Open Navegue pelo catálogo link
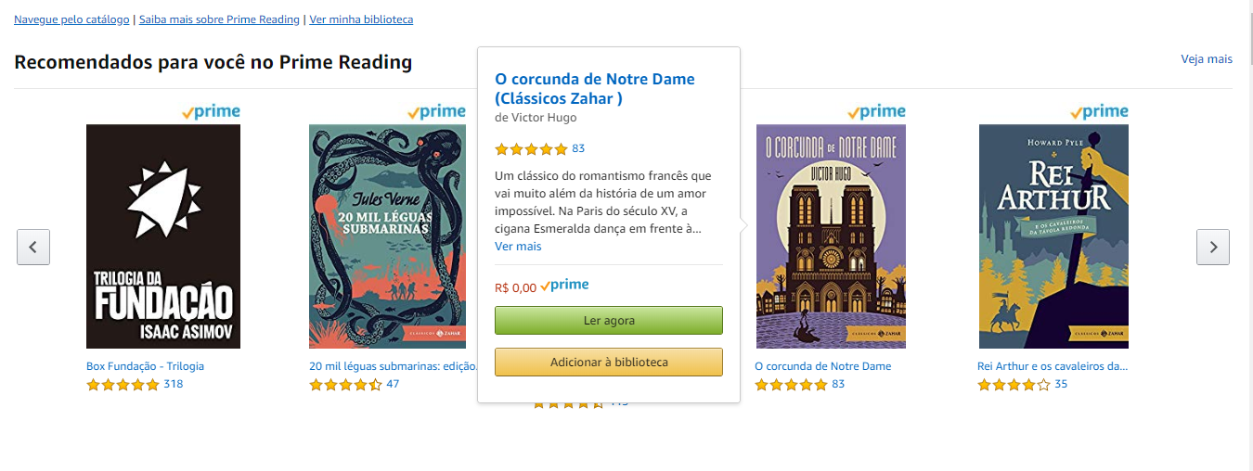This screenshot has height=471, width=1253. point(71,19)
